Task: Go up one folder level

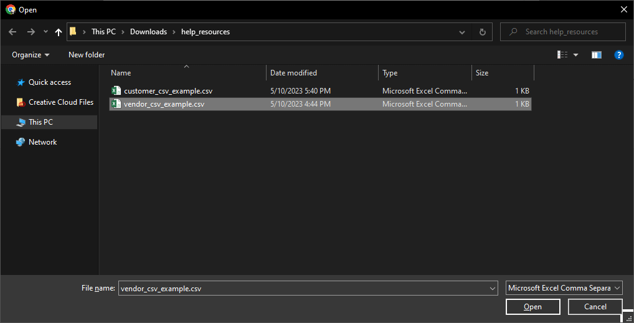Action: tap(59, 32)
